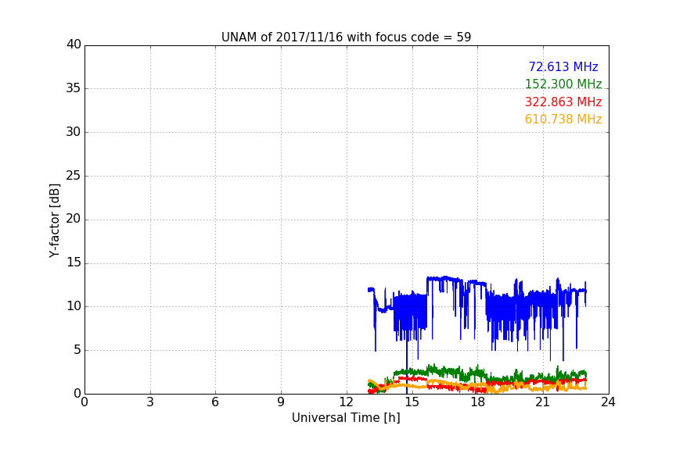The width and height of the screenshot is (676, 450).
Task: Click the y-axis tick label '40'
Action: [74, 45]
